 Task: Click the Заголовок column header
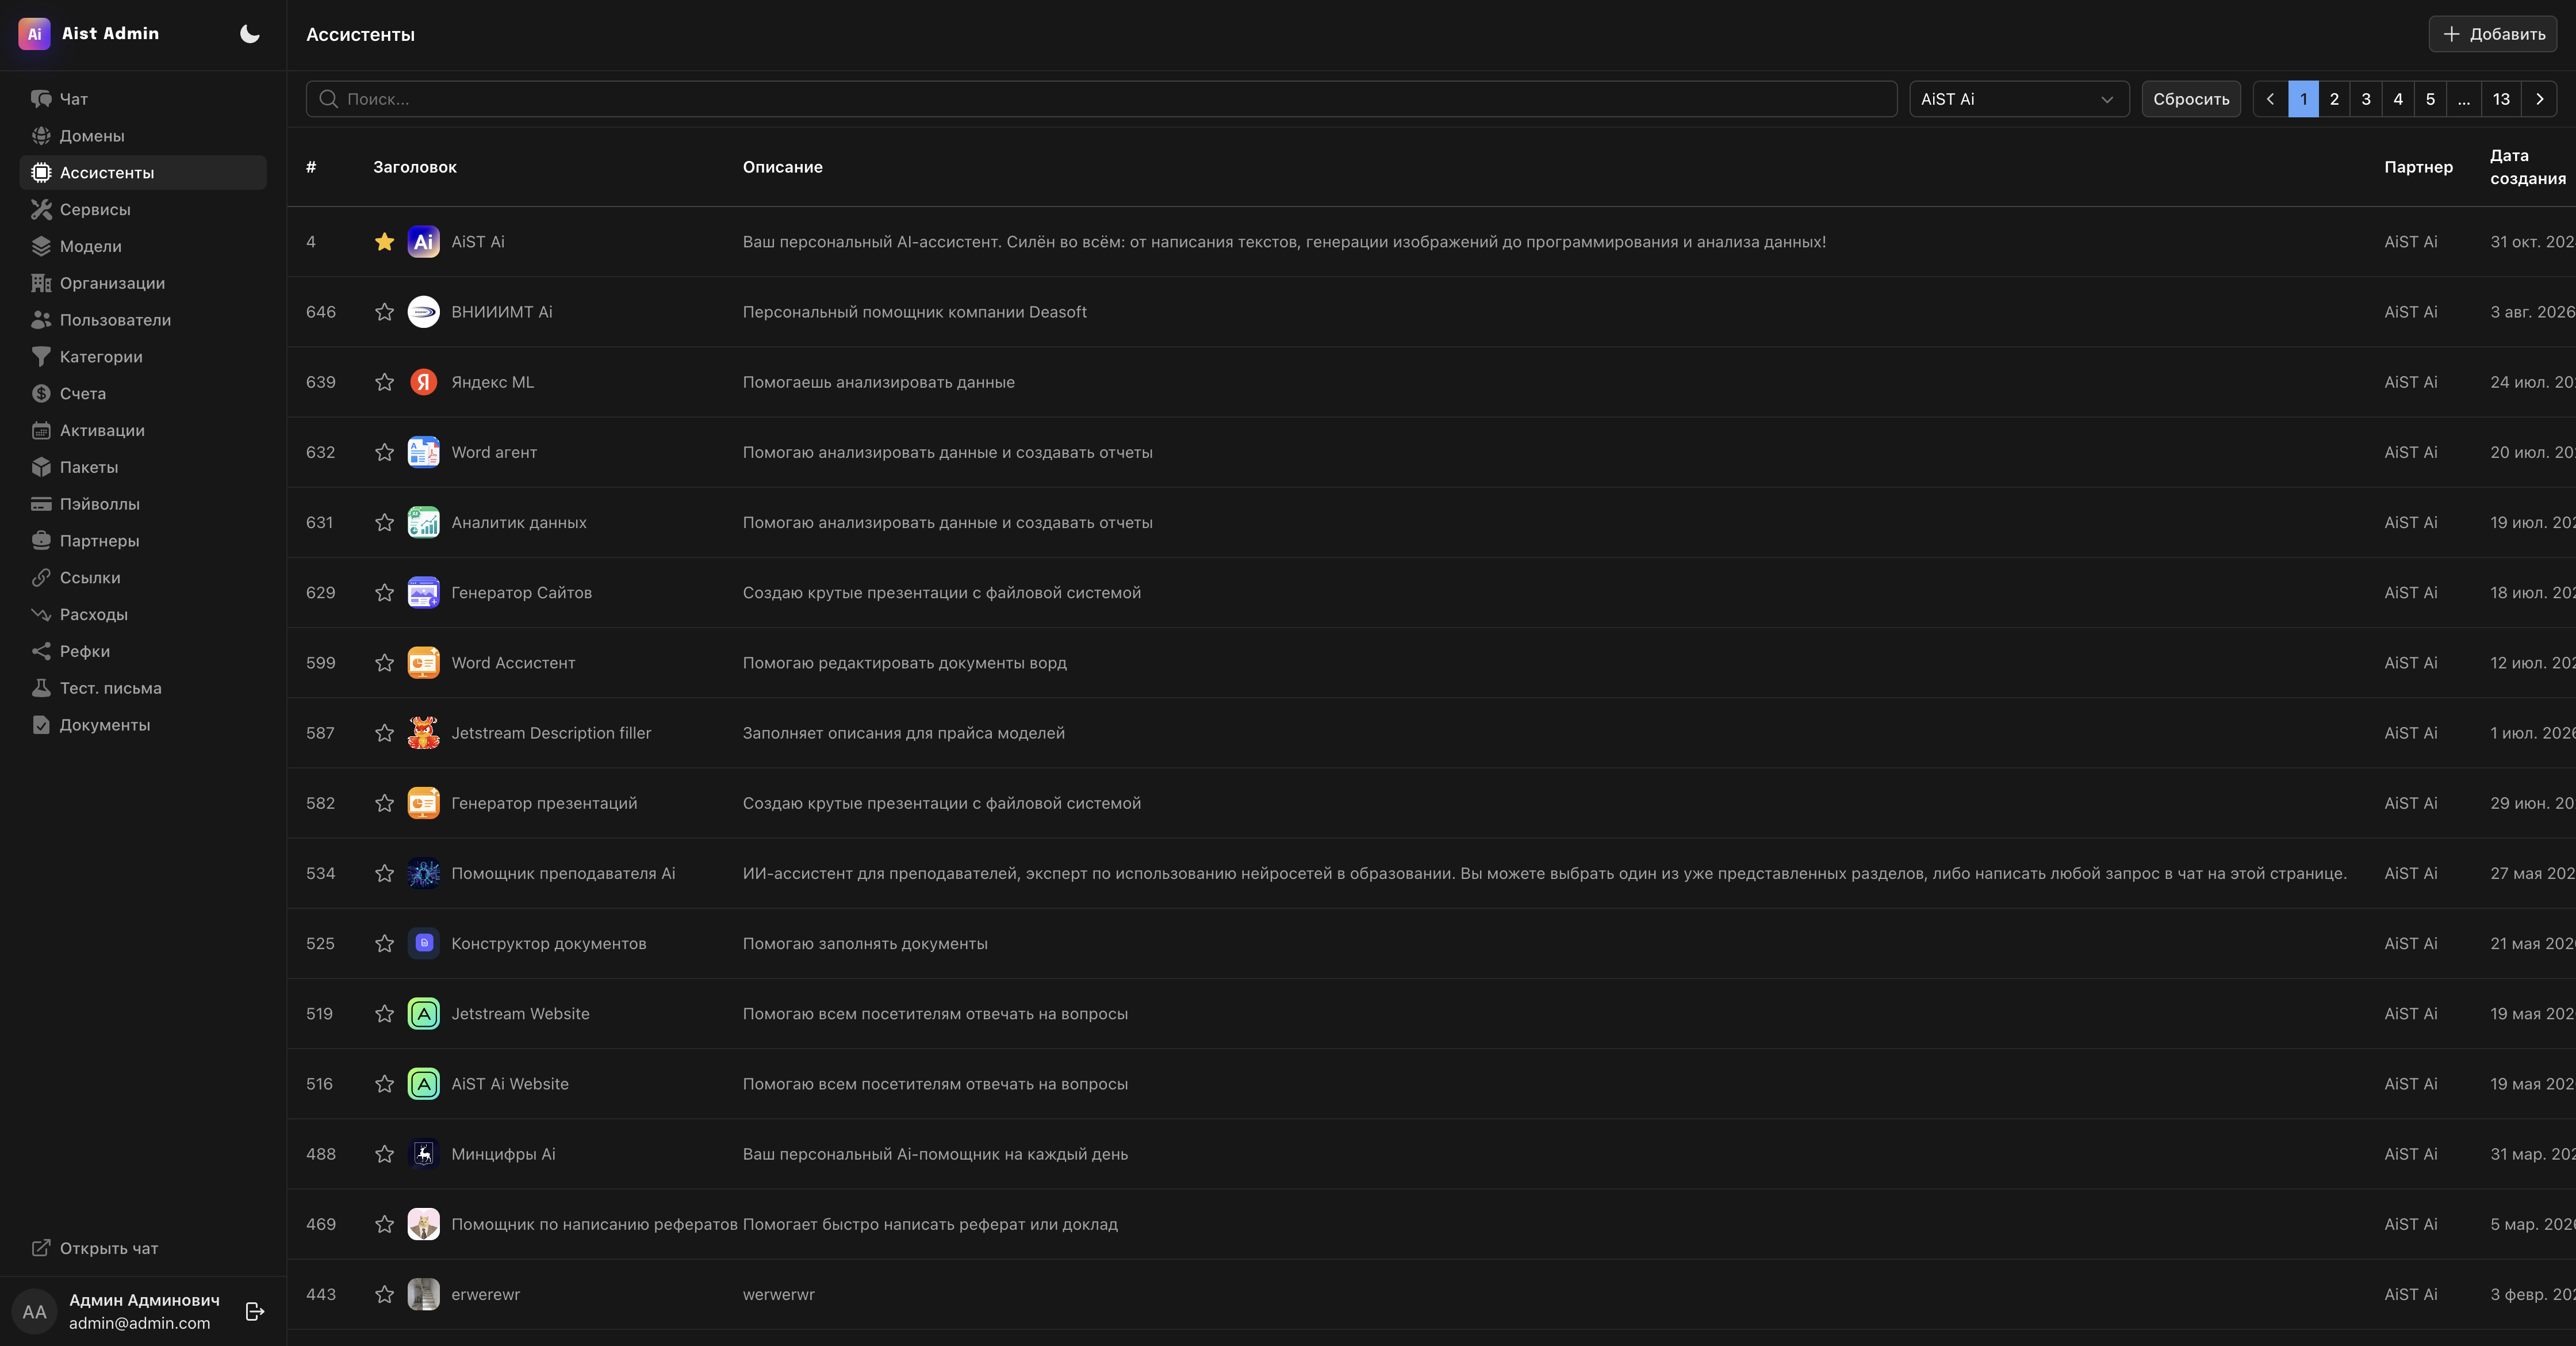click(x=415, y=167)
